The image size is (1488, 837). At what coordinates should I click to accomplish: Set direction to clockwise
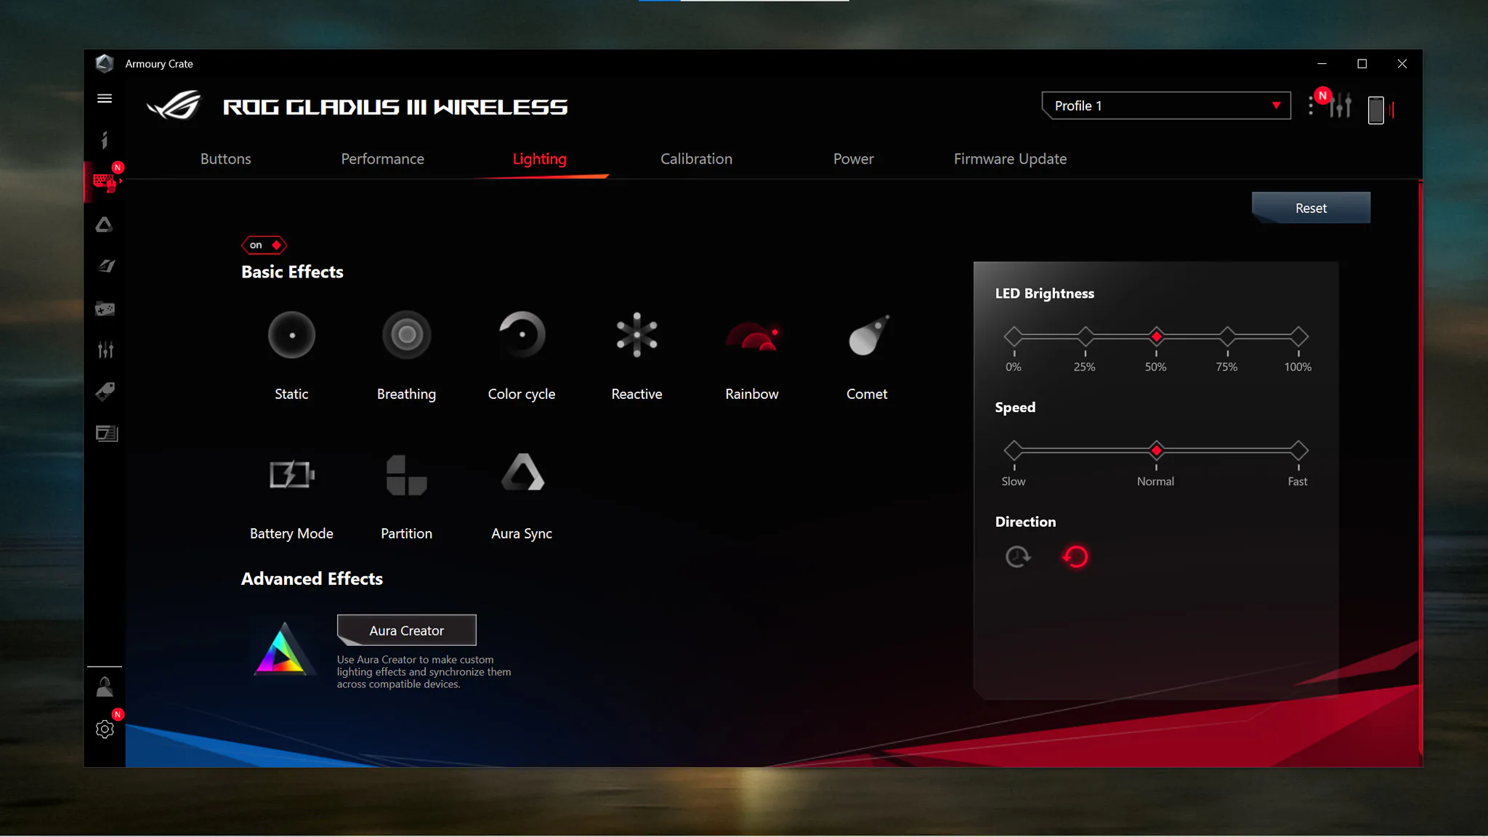click(x=1018, y=557)
